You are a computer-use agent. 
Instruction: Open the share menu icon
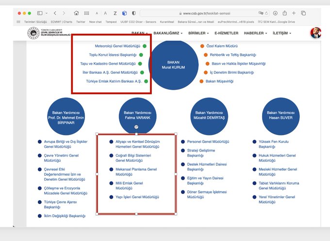click(x=284, y=13)
